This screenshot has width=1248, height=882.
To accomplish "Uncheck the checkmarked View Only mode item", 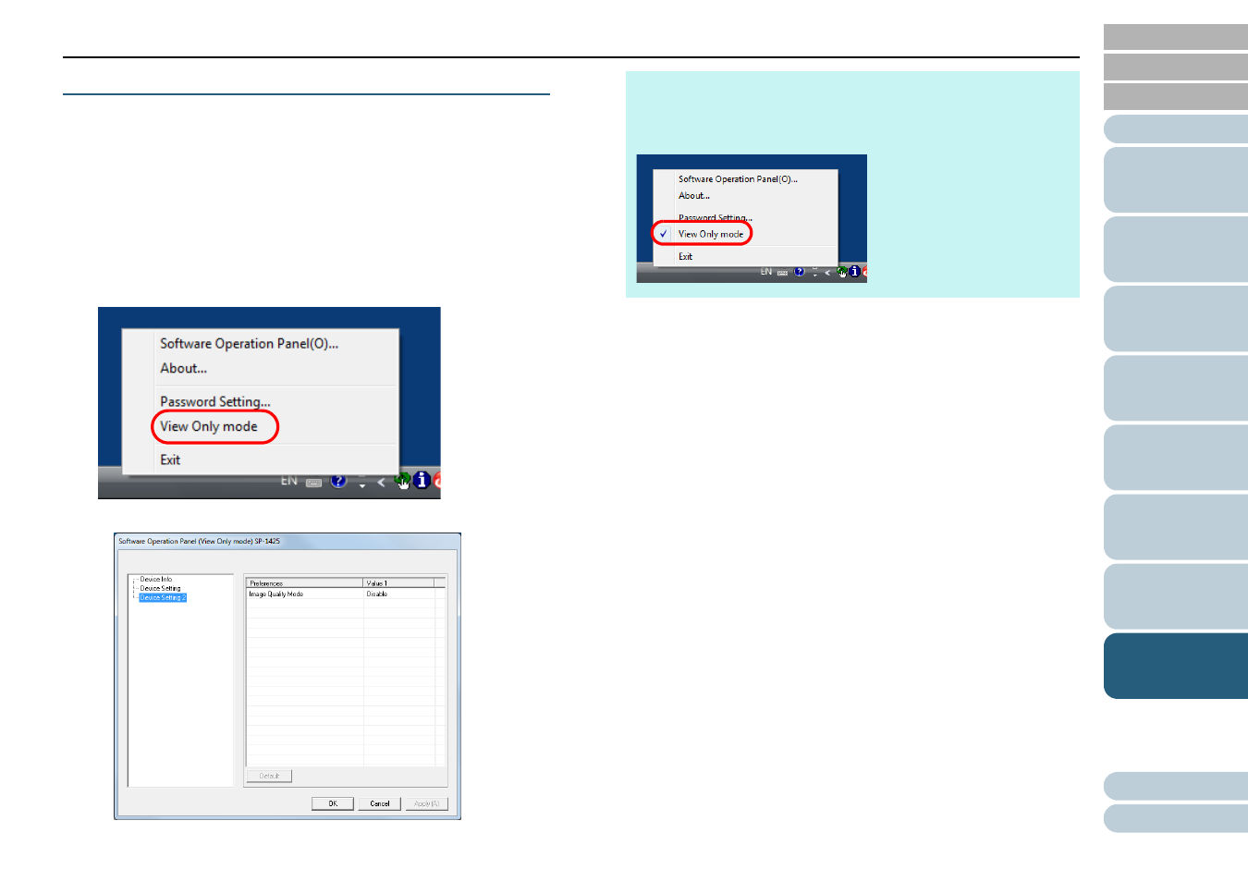I will click(710, 234).
